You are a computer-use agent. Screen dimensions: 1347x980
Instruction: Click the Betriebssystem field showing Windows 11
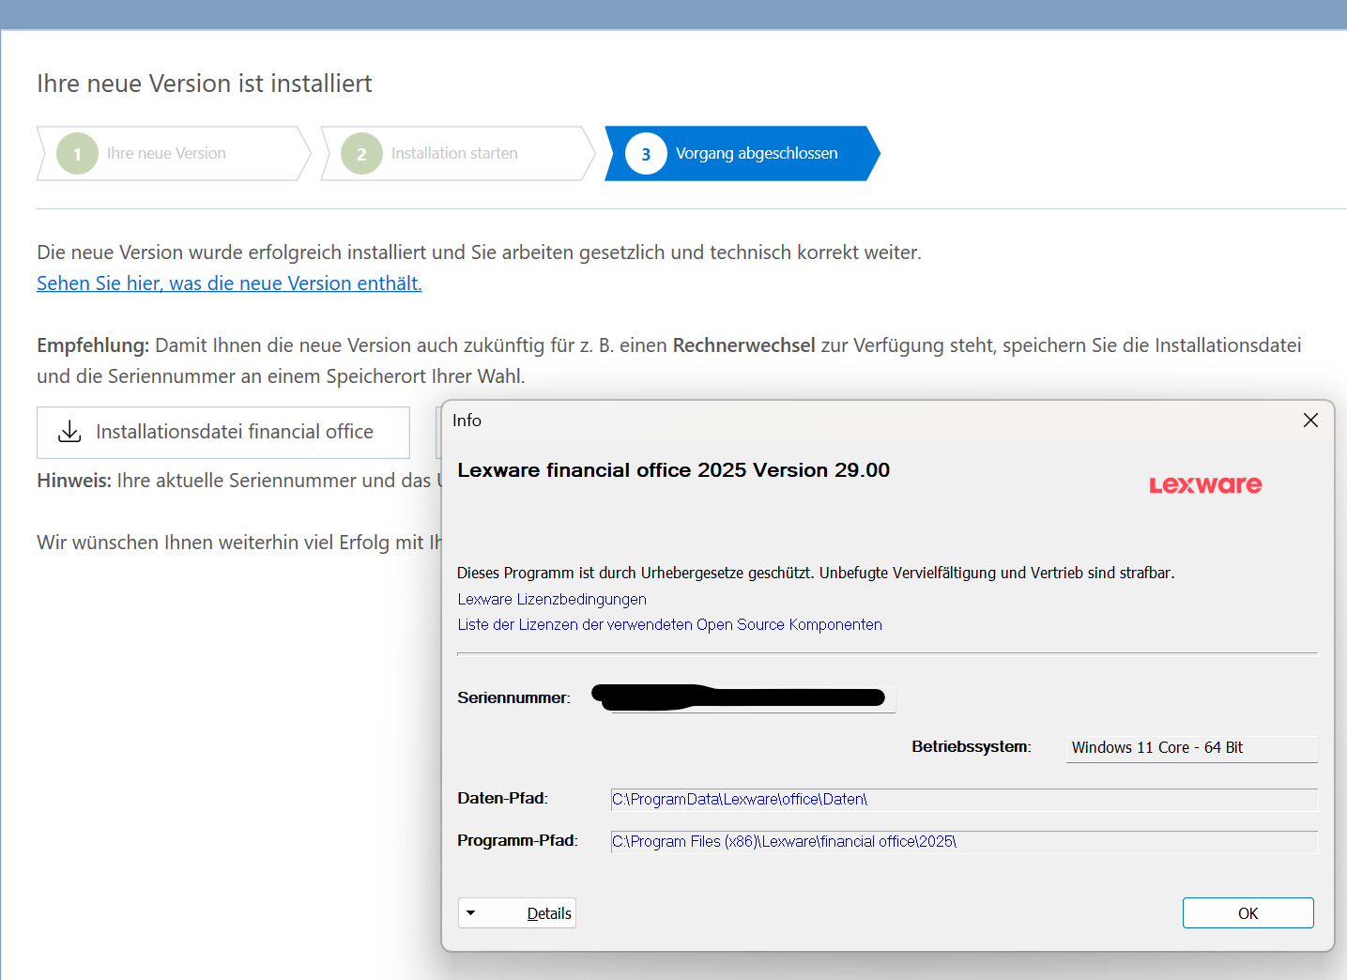(1190, 748)
